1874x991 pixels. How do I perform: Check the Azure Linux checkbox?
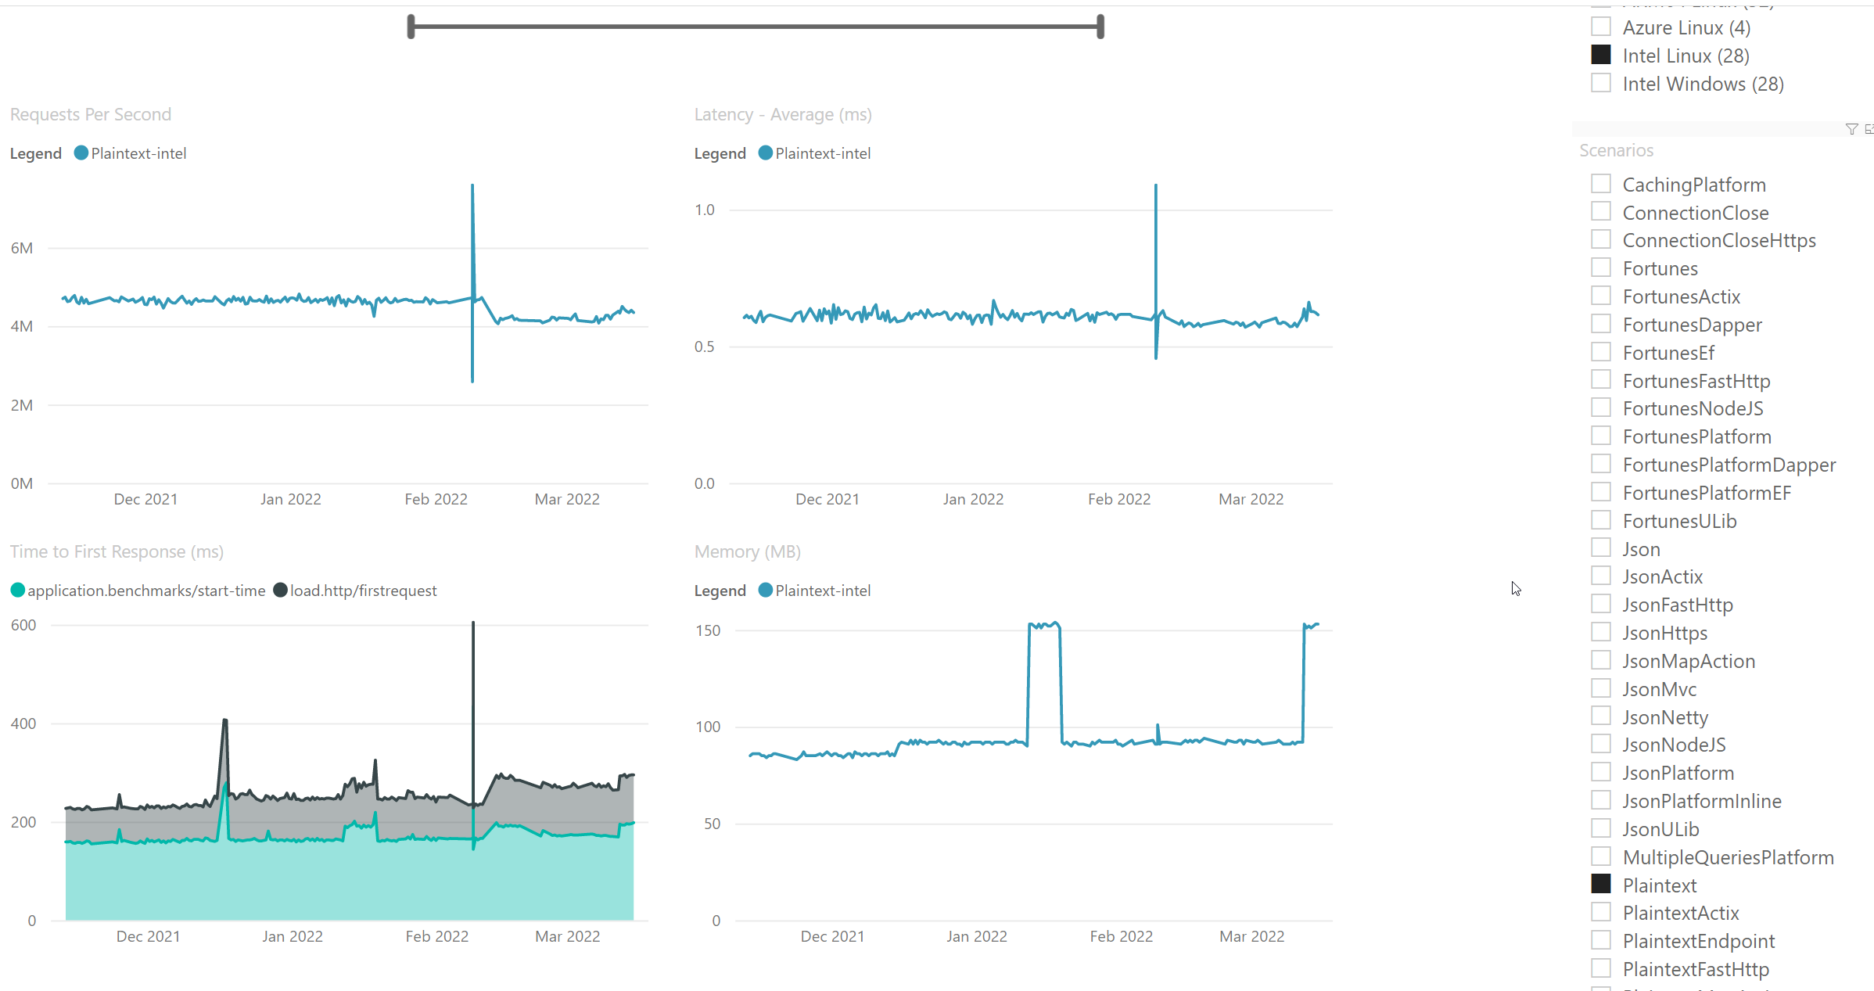[x=1602, y=26]
